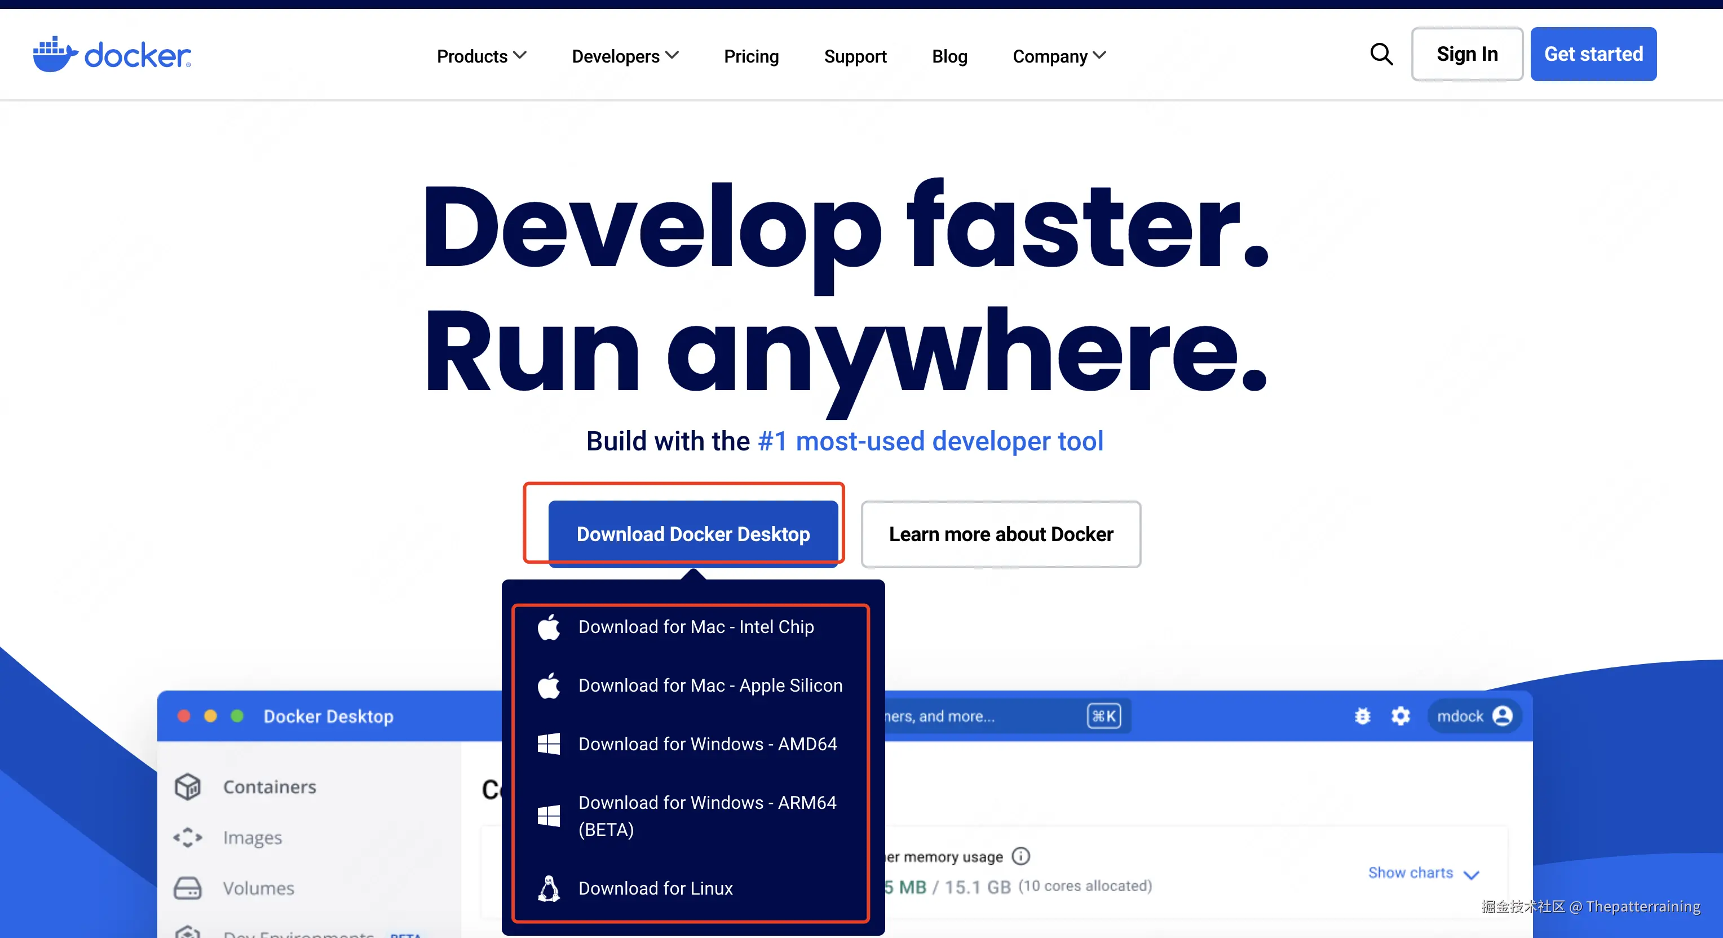Open the search magnifier icon

tap(1381, 54)
